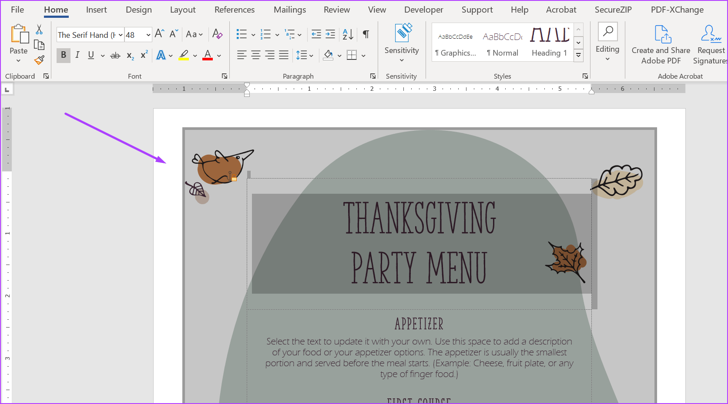Apply the Heading 1 style
The width and height of the screenshot is (728, 404).
click(549, 43)
